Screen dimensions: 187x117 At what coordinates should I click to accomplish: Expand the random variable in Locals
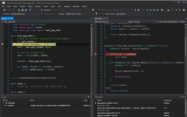click(x=3, y=105)
